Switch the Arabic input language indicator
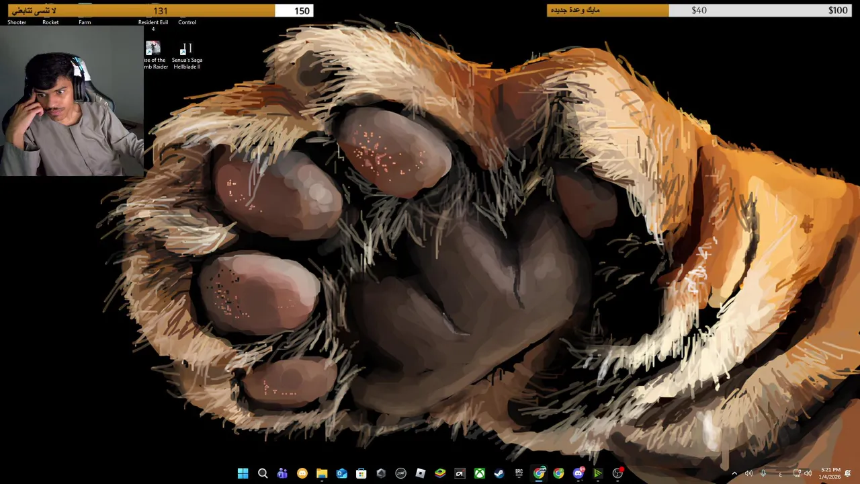This screenshot has height=484, width=860. coord(781,474)
